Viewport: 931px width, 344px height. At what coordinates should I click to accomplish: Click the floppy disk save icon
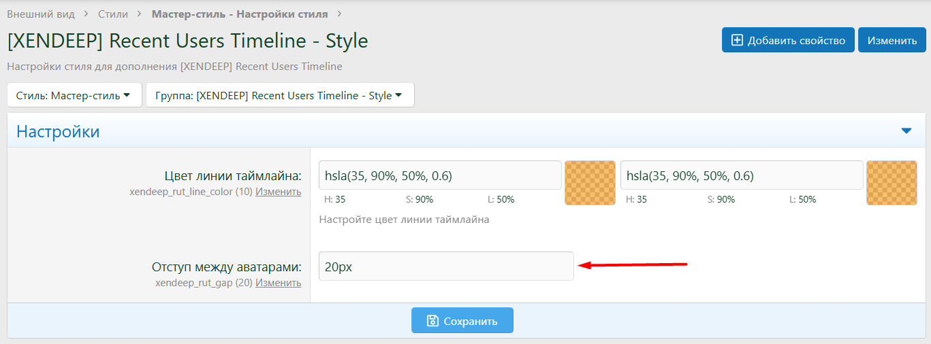coord(432,321)
